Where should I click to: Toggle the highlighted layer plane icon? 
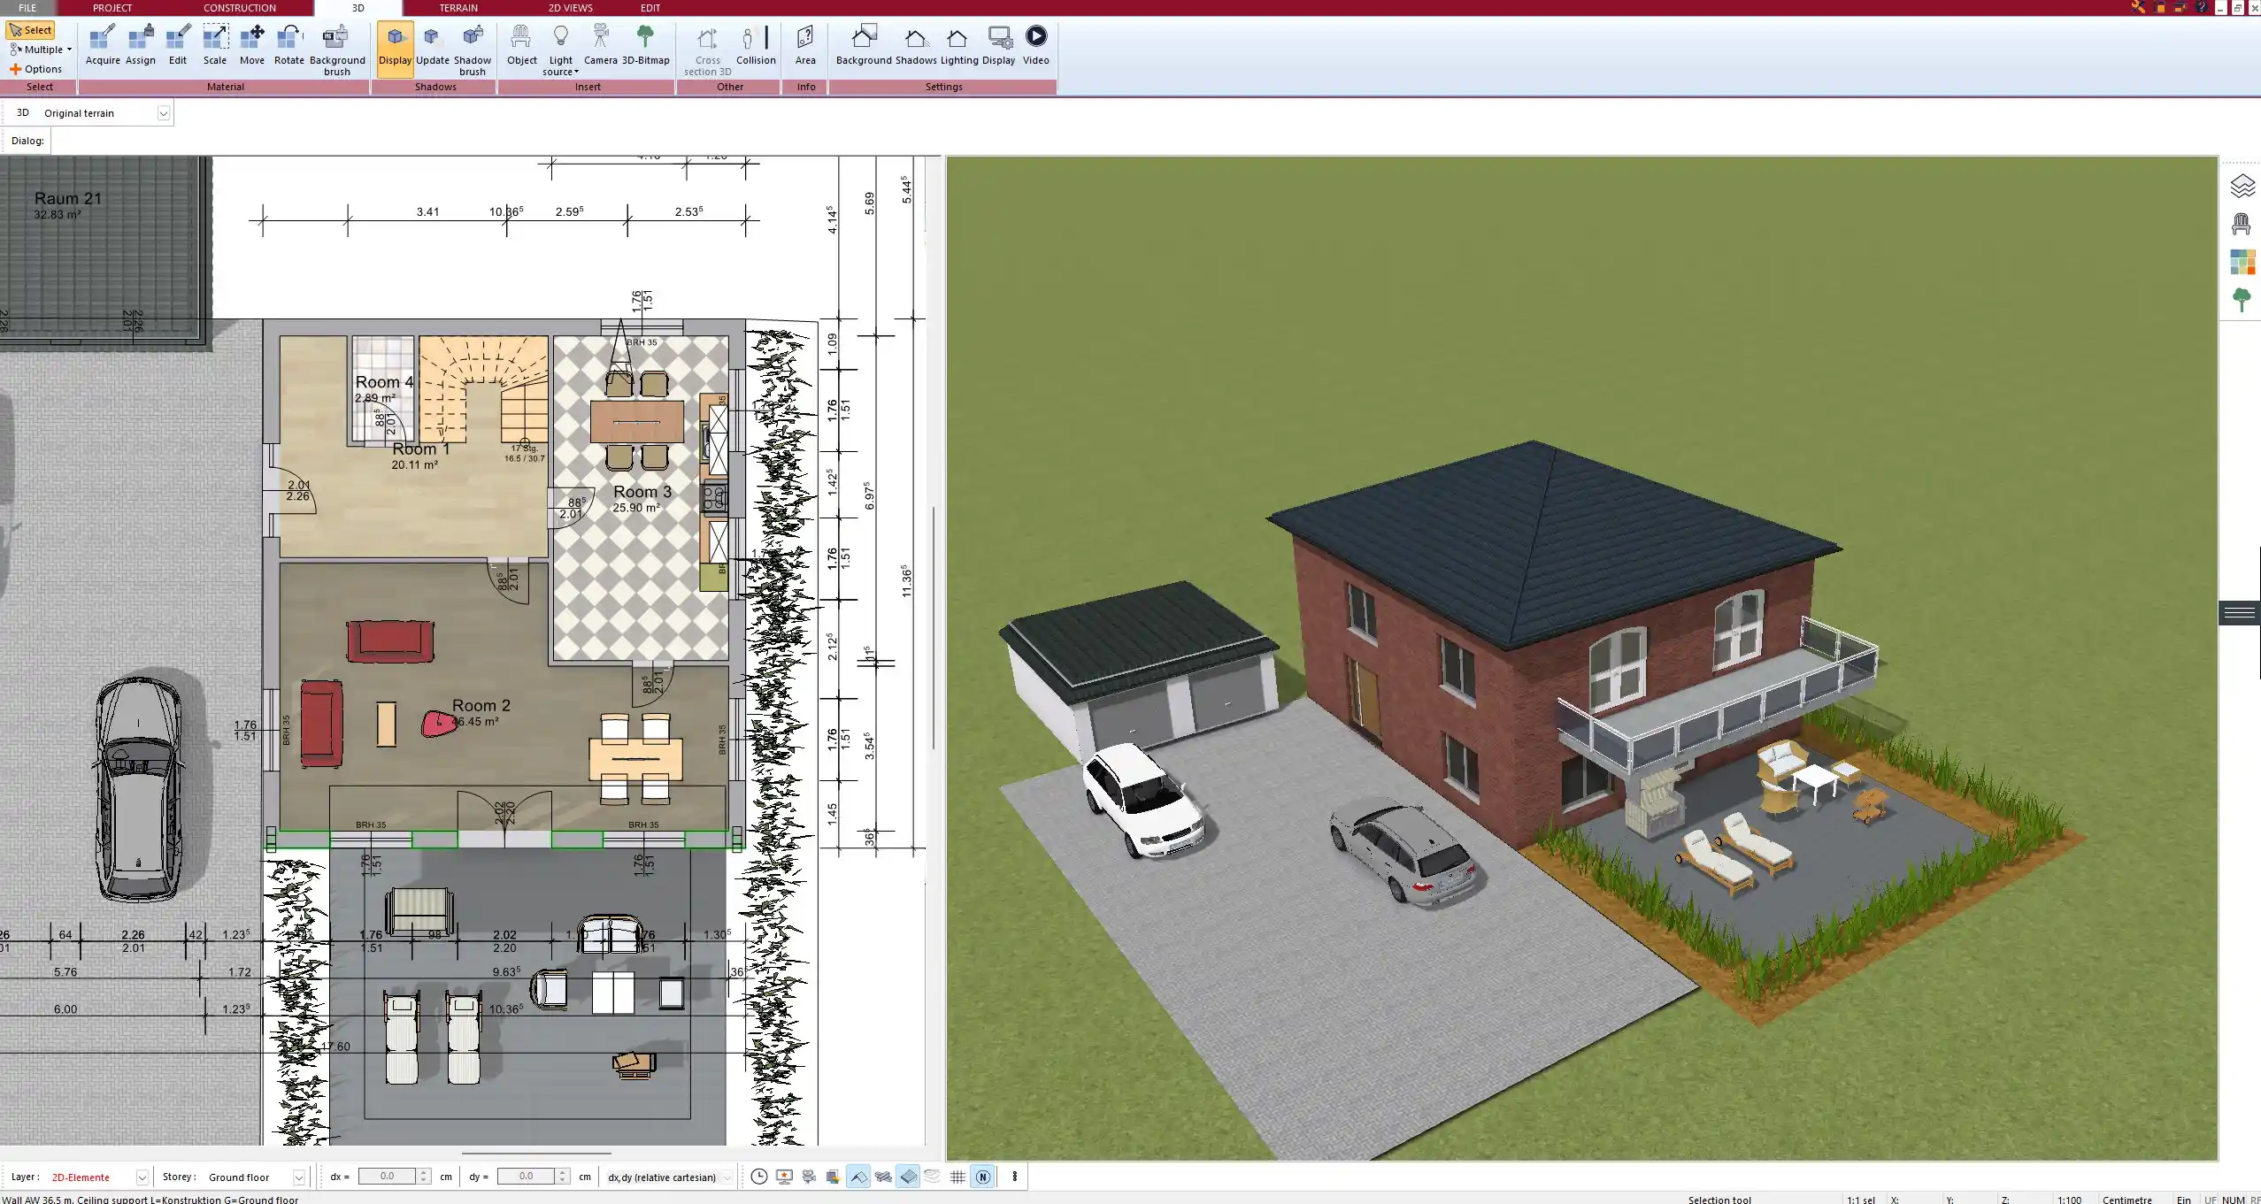click(x=908, y=1177)
